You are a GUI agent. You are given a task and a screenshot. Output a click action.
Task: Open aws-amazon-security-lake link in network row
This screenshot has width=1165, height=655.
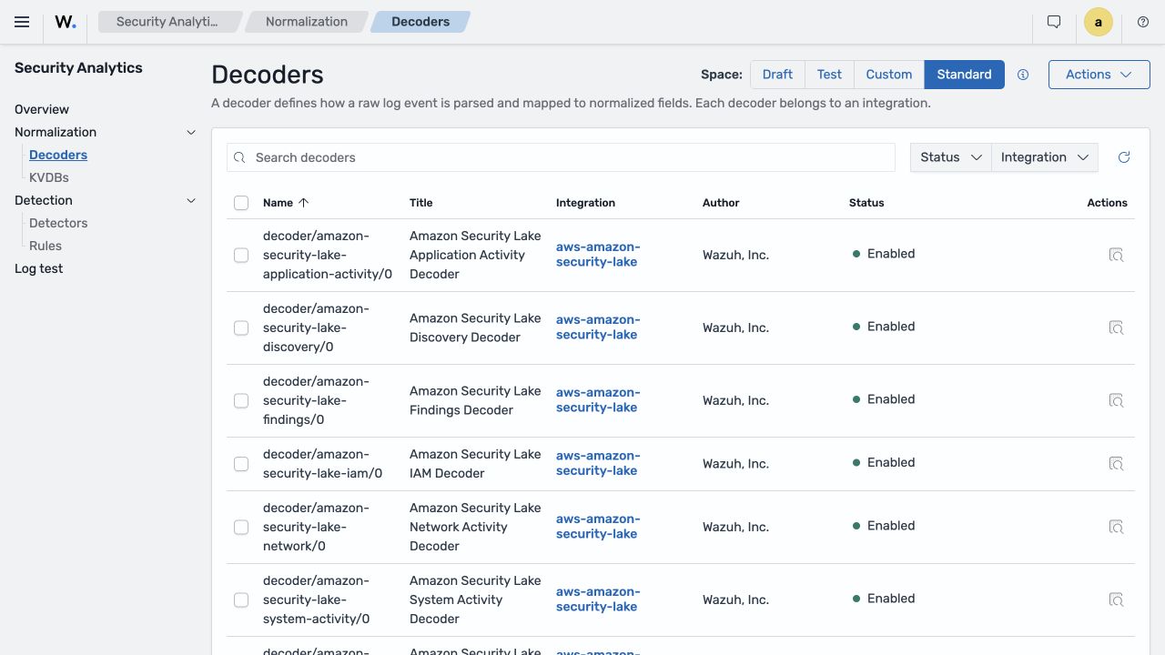pyautogui.click(x=598, y=527)
